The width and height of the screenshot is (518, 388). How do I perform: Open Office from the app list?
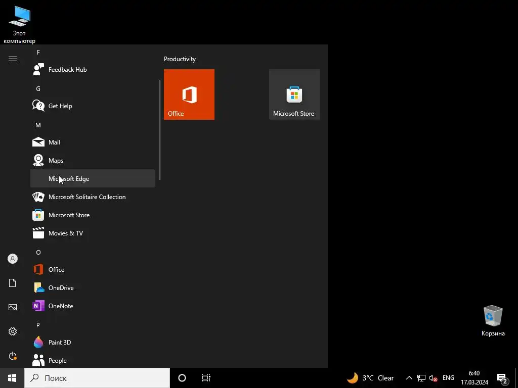point(93,270)
